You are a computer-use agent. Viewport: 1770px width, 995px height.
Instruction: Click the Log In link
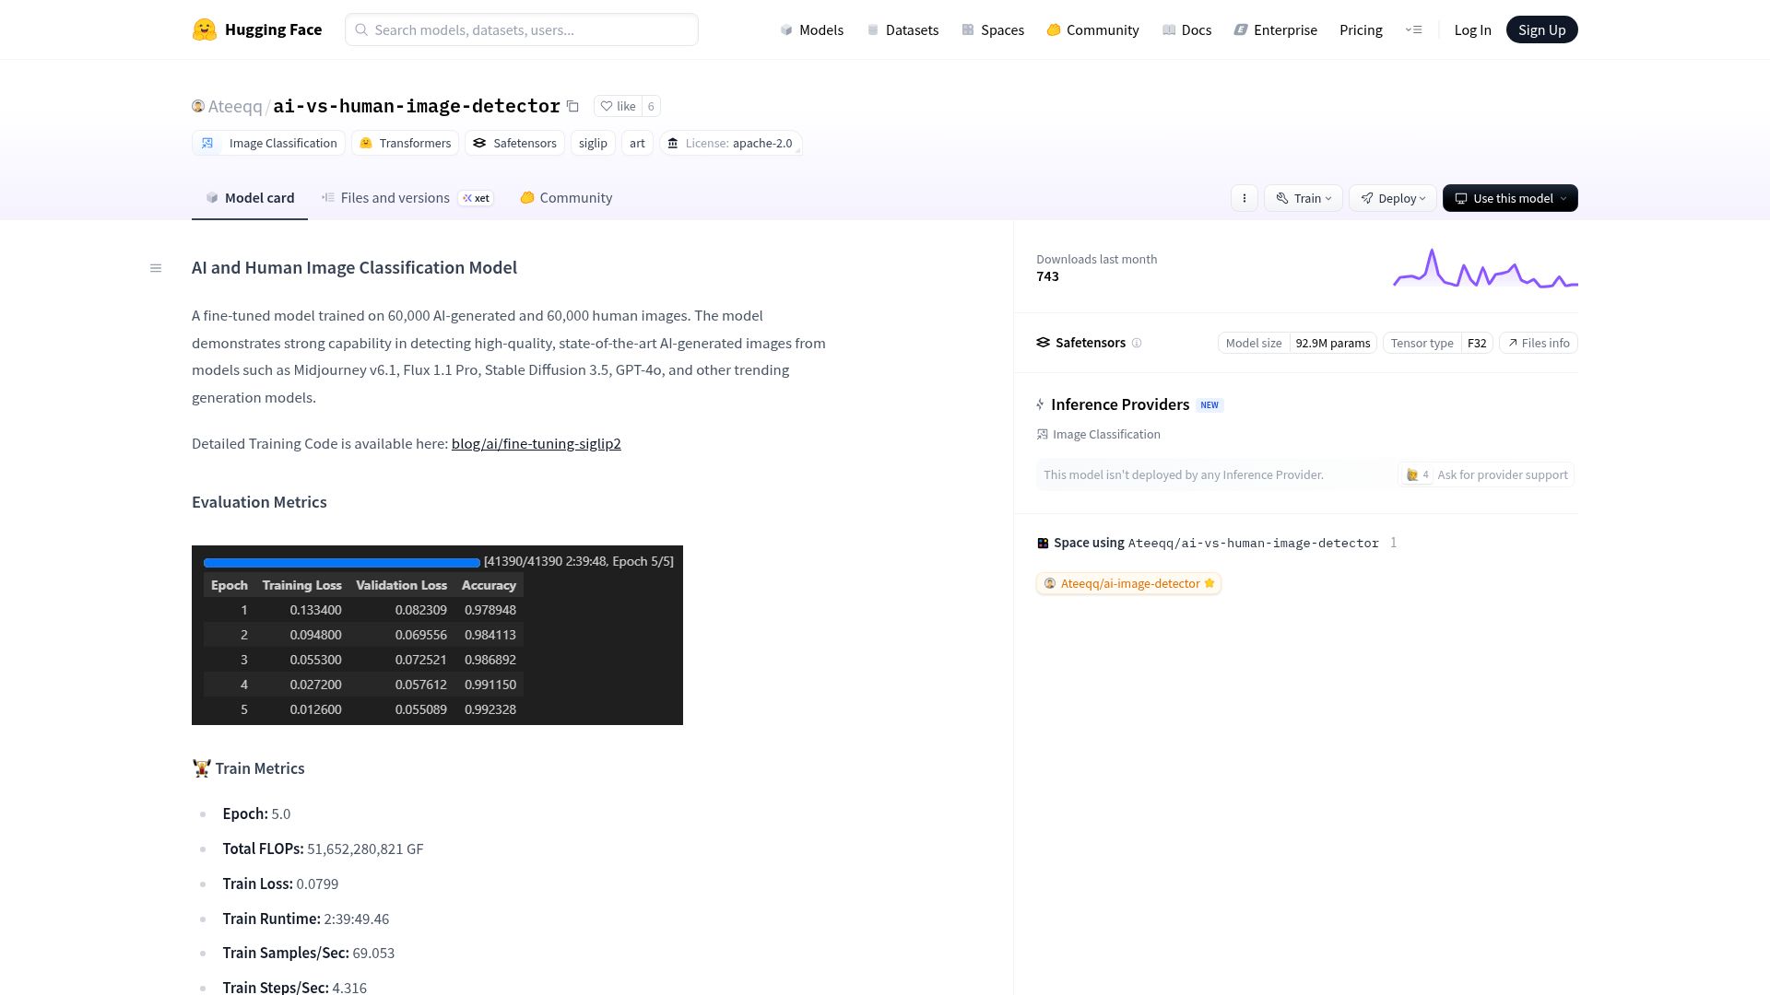[x=1472, y=29]
